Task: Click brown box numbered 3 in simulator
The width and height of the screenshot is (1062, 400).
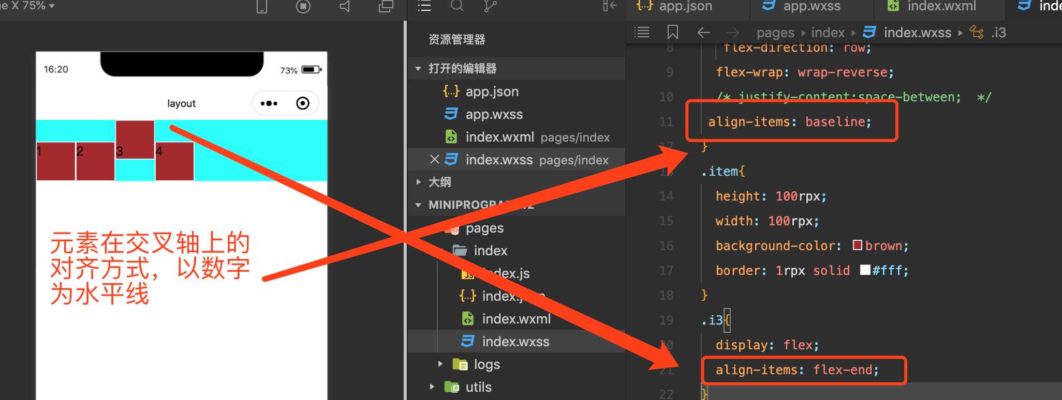Action: click(135, 140)
